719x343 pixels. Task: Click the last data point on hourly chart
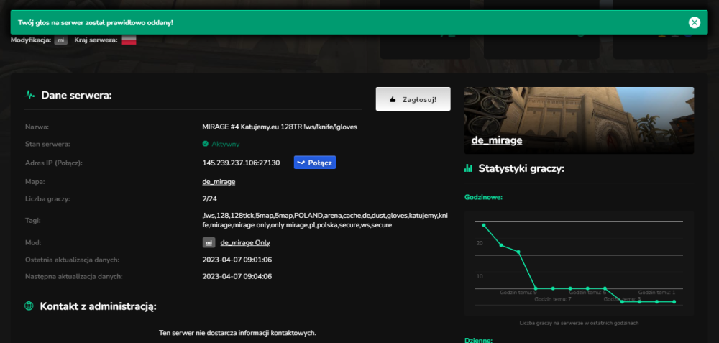pos(674,302)
